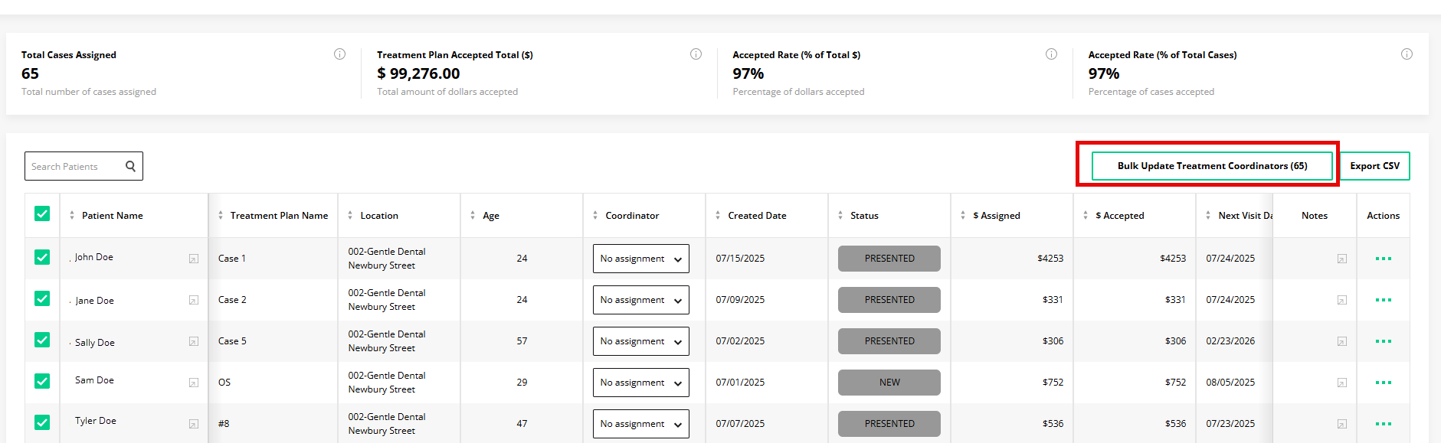Uncheck Jane Doe's row checkbox
Image resolution: width=1441 pixels, height=443 pixels.
[42, 299]
